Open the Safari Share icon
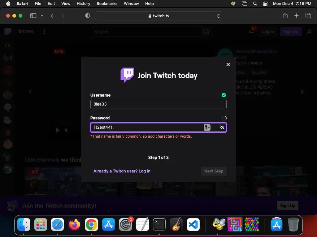Image resolution: width=317 pixels, height=237 pixels. 285,15
